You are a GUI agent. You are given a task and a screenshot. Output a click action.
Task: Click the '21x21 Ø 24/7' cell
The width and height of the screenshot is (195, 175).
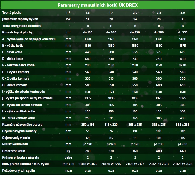135,164
